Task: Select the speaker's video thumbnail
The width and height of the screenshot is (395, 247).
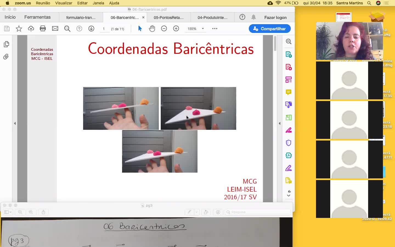Action: click(x=349, y=41)
